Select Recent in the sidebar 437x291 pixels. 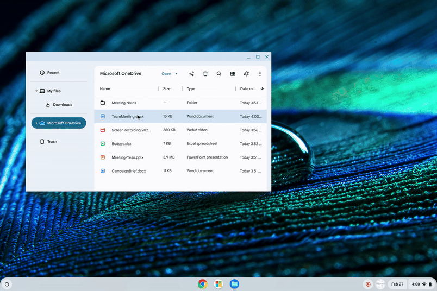click(53, 73)
